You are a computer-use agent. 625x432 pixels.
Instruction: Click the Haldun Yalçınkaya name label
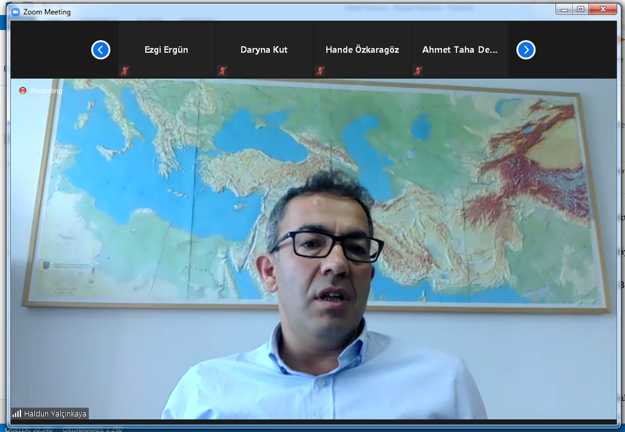(x=55, y=413)
